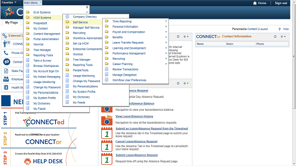The image size is (296, 166).
Task: Open the Favorites dropdown
Action: [9, 2]
